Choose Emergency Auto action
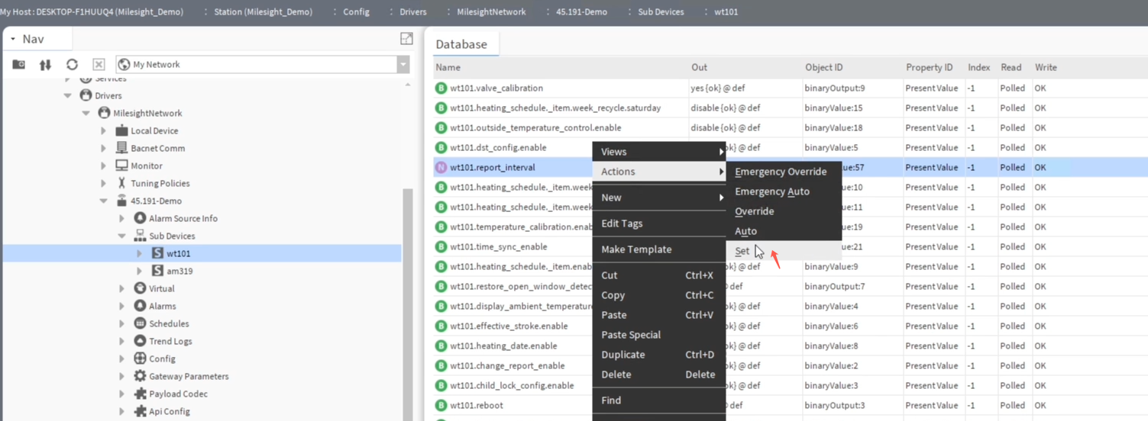 pyautogui.click(x=783, y=191)
